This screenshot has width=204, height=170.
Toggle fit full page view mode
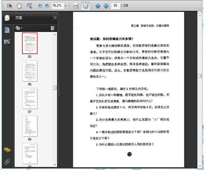coord(85,6)
